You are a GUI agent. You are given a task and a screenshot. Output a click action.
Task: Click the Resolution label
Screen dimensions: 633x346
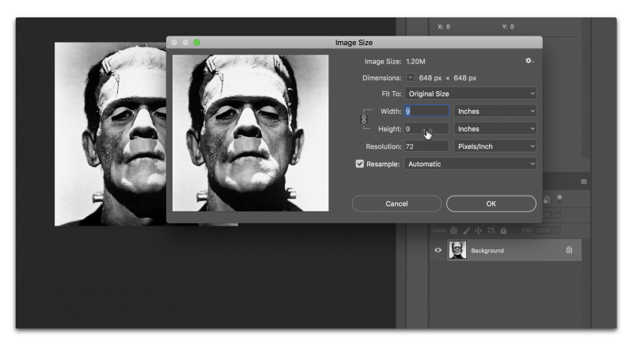click(x=384, y=146)
